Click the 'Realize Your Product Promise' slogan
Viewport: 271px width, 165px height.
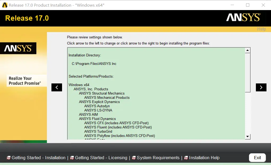point(25,81)
